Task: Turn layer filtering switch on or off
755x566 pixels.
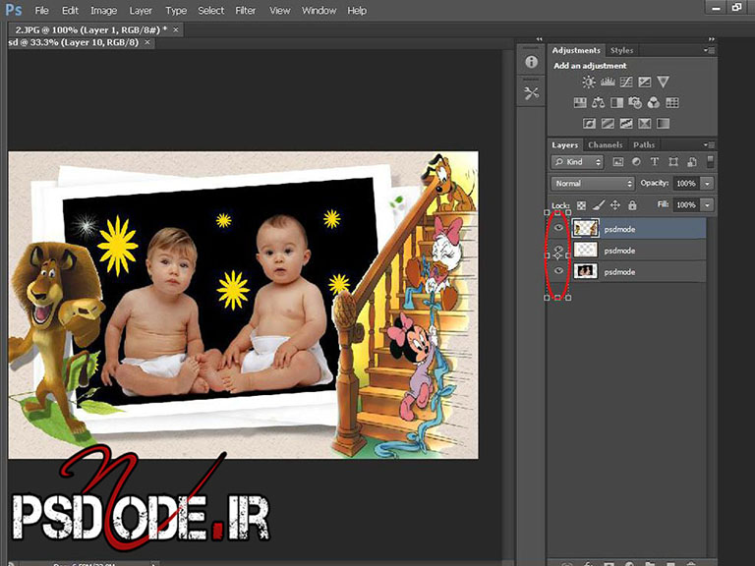Action: point(710,161)
